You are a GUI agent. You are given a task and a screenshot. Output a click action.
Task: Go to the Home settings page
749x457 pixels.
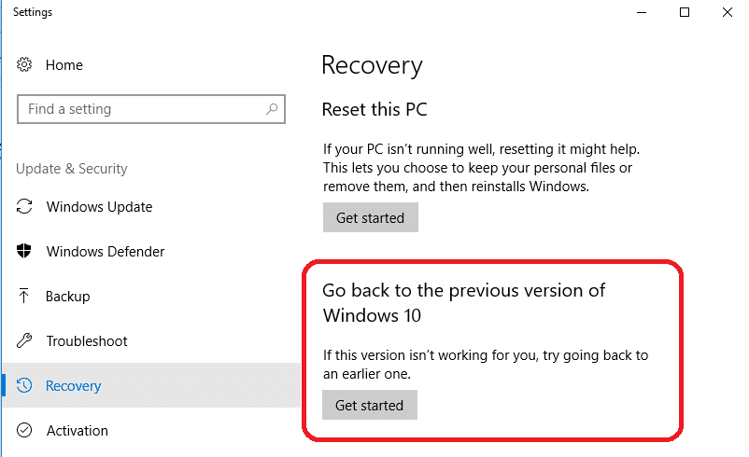click(64, 65)
